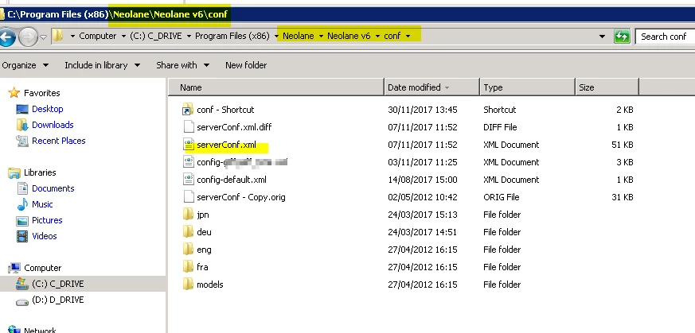The height and width of the screenshot is (333, 695).
Task: Select the Favorites star icon
Action: [x=14, y=93]
